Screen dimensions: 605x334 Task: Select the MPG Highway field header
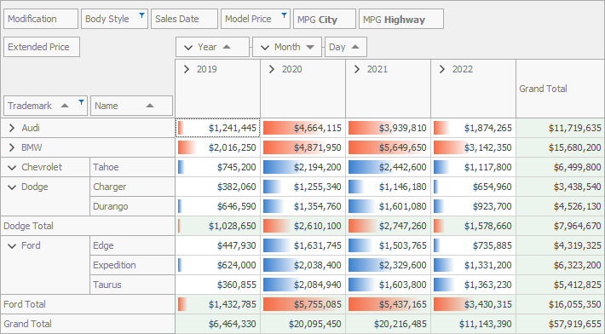pos(401,19)
